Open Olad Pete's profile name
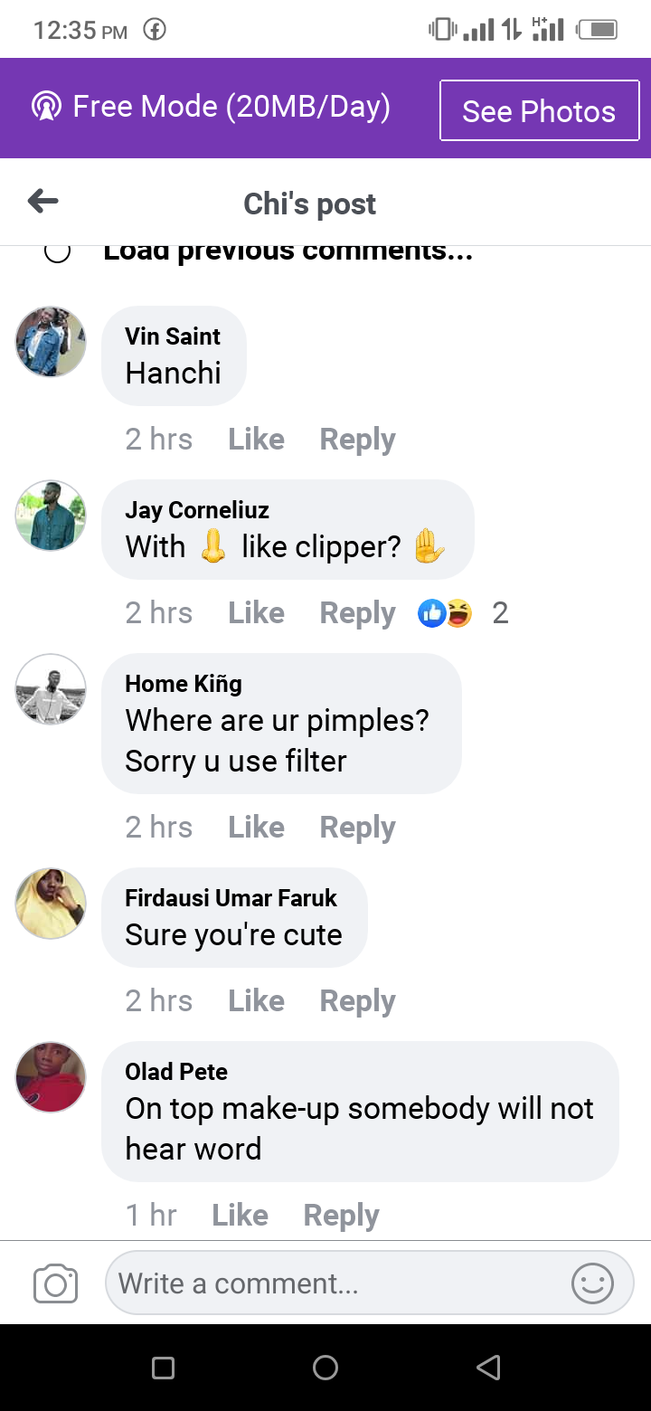This screenshot has height=1411, width=651. [176, 1072]
